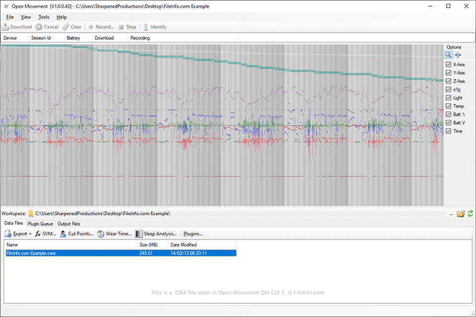Switch to the Plugin Queue tab
The height and width of the screenshot is (317, 476).
41,224
